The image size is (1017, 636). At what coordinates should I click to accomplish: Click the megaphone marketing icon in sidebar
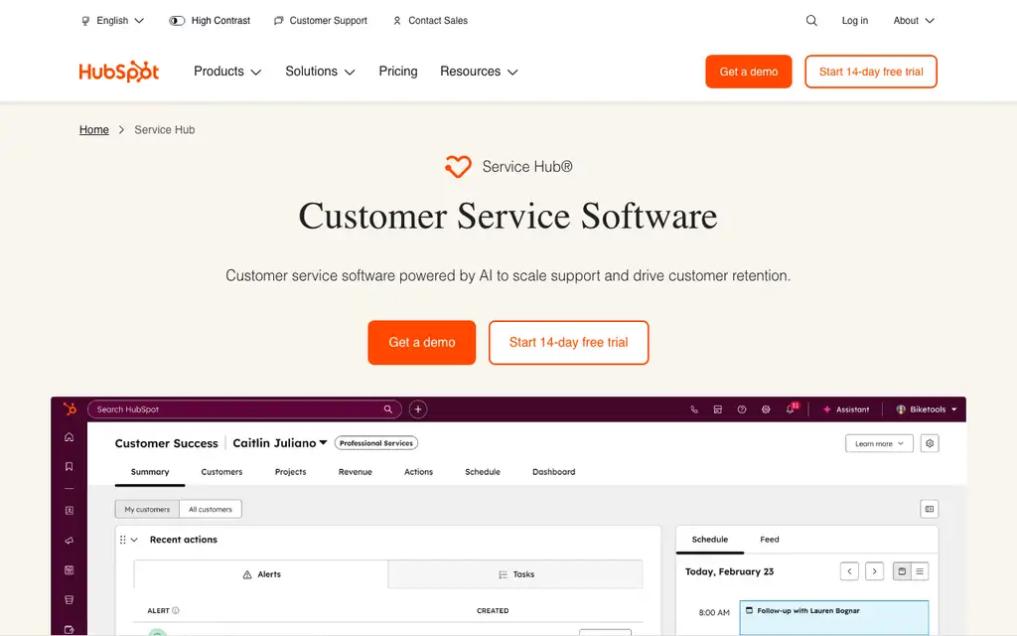tap(69, 541)
